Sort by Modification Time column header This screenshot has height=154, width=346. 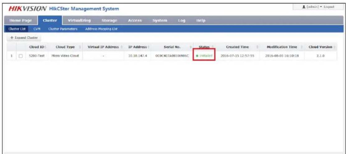pos(282,47)
